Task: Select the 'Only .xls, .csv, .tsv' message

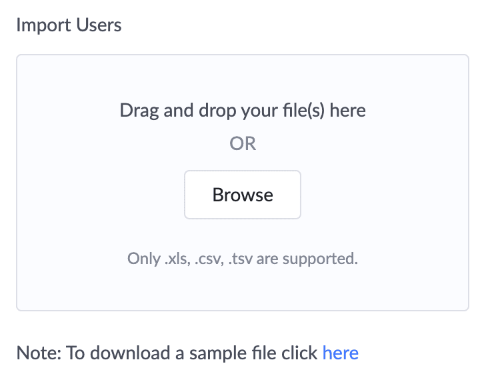Action: 243,258
